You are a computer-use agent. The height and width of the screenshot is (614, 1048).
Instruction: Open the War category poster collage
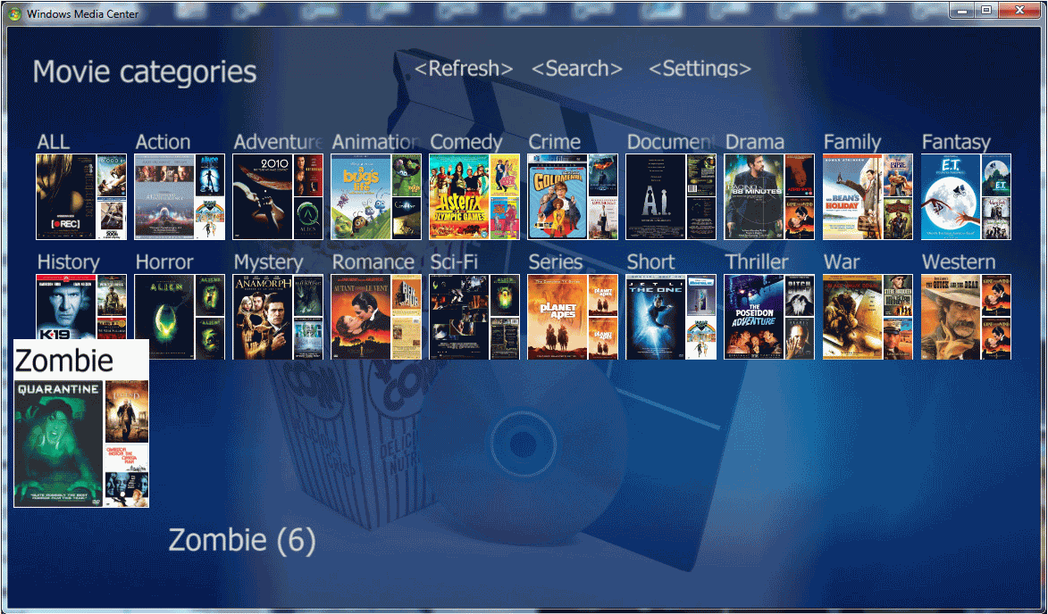pyautogui.click(x=867, y=317)
